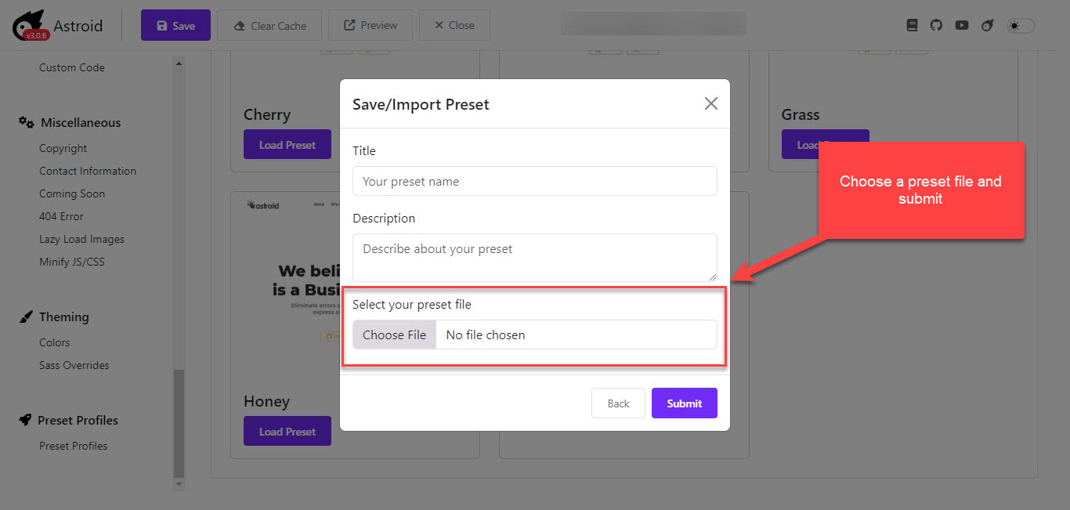Click the Astroid rocket icon in the header

[988, 25]
